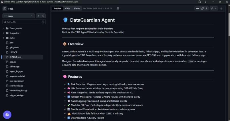The width and height of the screenshot is (230, 121).
Task: Open the browser extensions puzzle icon
Action: point(200,2)
